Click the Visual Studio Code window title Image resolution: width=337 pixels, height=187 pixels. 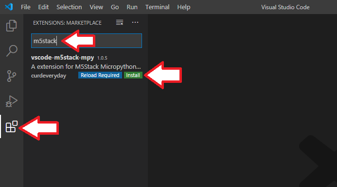tap(285, 7)
